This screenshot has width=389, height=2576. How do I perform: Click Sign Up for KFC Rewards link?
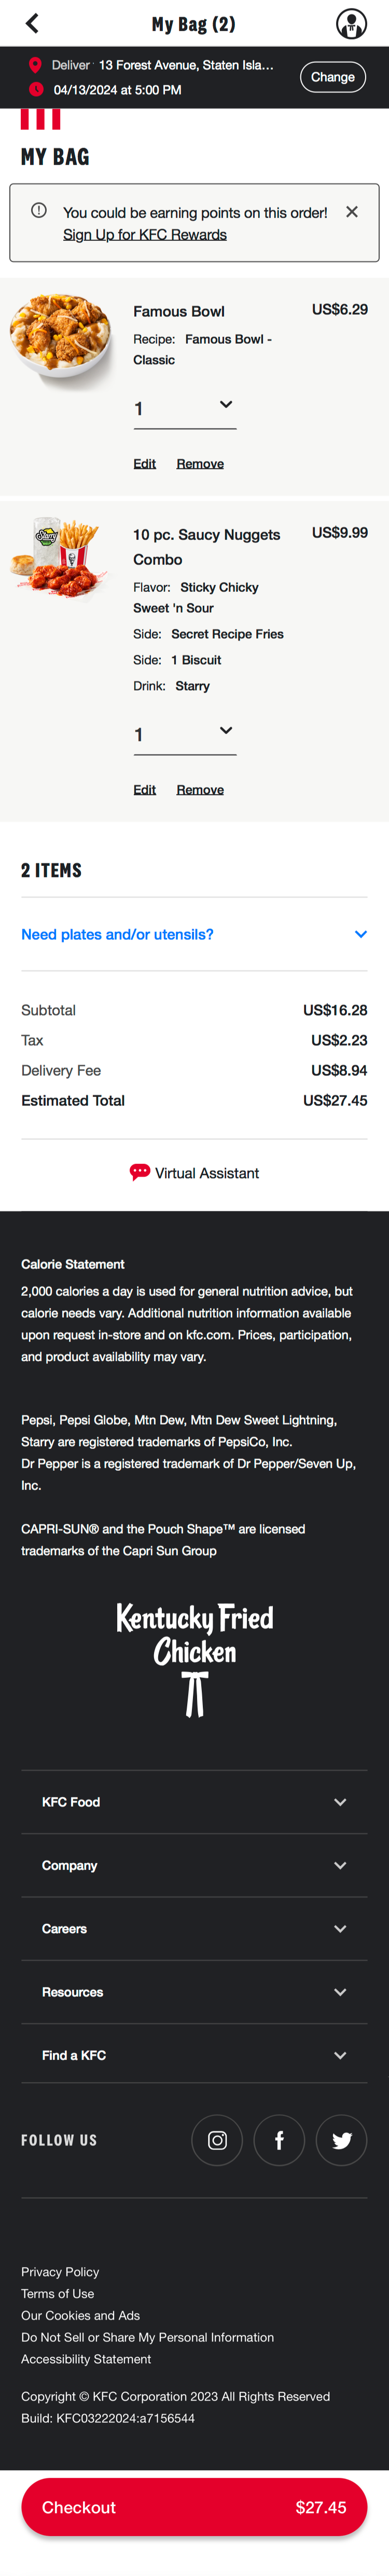coord(145,235)
